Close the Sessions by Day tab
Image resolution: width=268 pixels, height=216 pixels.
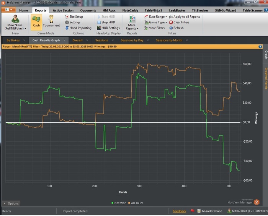point(148,40)
